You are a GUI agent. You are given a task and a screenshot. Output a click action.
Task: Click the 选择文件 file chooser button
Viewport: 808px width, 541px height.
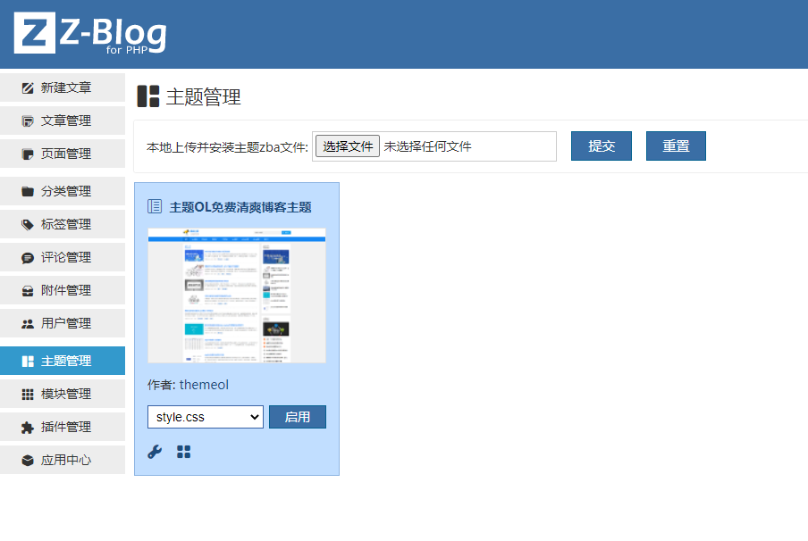pyautogui.click(x=348, y=146)
